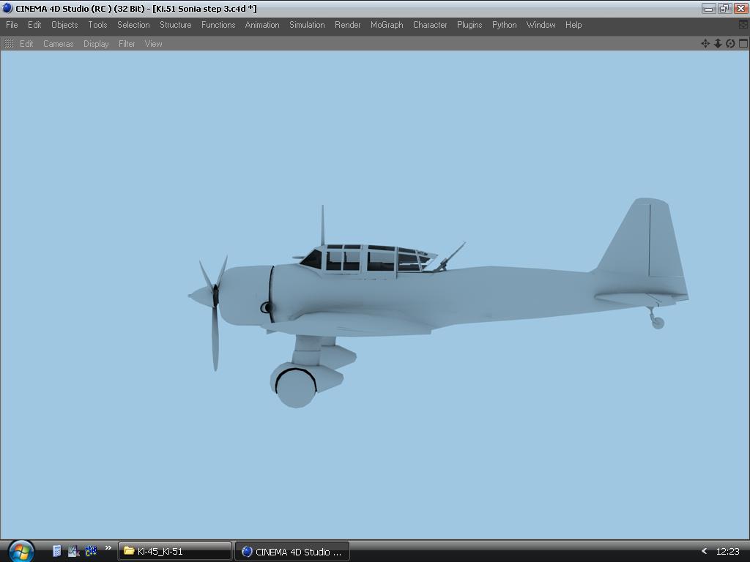Click the C++ quick launch icon
The height and width of the screenshot is (562, 750).
[x=91, y=551]
